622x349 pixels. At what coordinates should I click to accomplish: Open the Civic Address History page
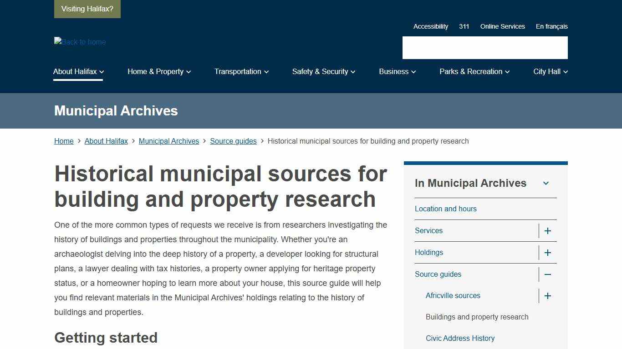click(x=460, y=338)
